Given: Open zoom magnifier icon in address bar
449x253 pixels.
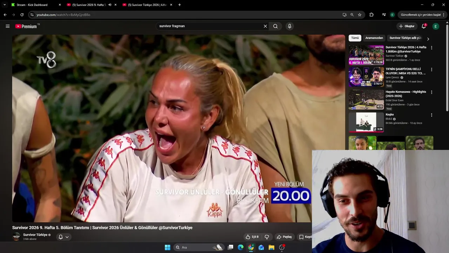Looking at the screenshot, I should (x=352, y=15).
